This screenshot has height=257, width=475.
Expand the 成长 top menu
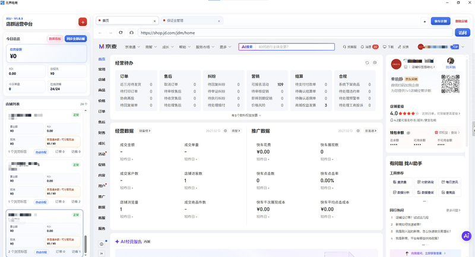pyautogui.click(x=168, y=47)
